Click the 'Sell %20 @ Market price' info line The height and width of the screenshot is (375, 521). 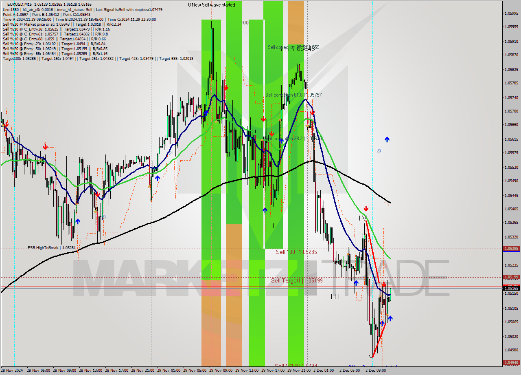pyautogui.click(x=62, y=24)
